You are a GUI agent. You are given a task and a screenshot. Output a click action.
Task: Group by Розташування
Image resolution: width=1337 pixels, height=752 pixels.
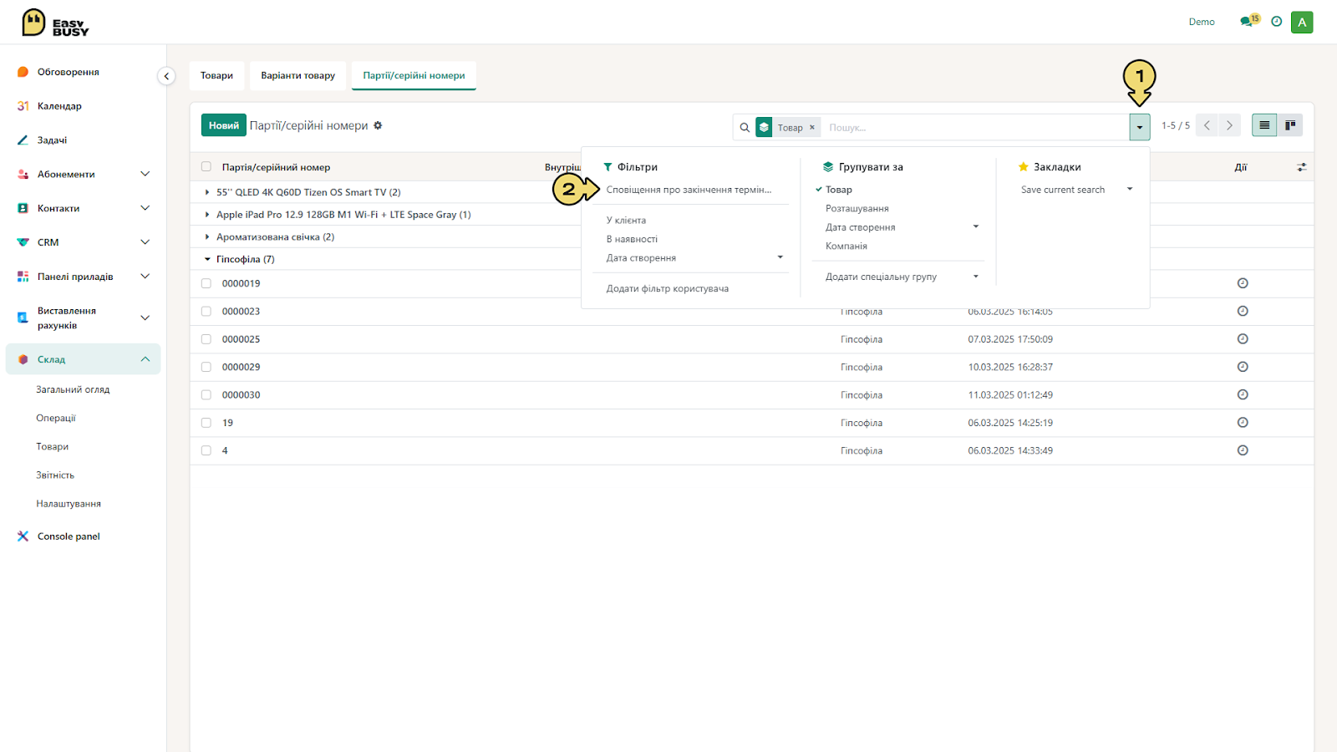pyautogui.click(x=857, y=208)
